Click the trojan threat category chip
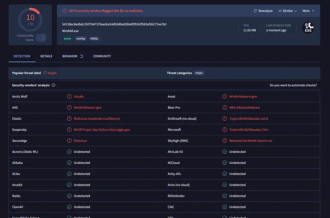This screenshot has width=330, height=218. pos(199,73)
